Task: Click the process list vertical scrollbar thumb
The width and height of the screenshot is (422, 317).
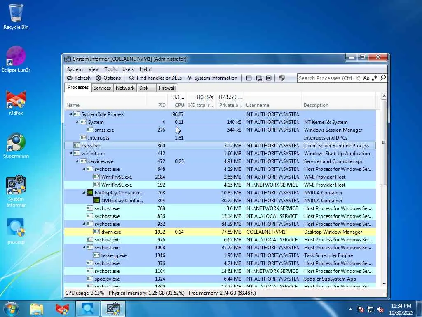Action: (384, 142)
